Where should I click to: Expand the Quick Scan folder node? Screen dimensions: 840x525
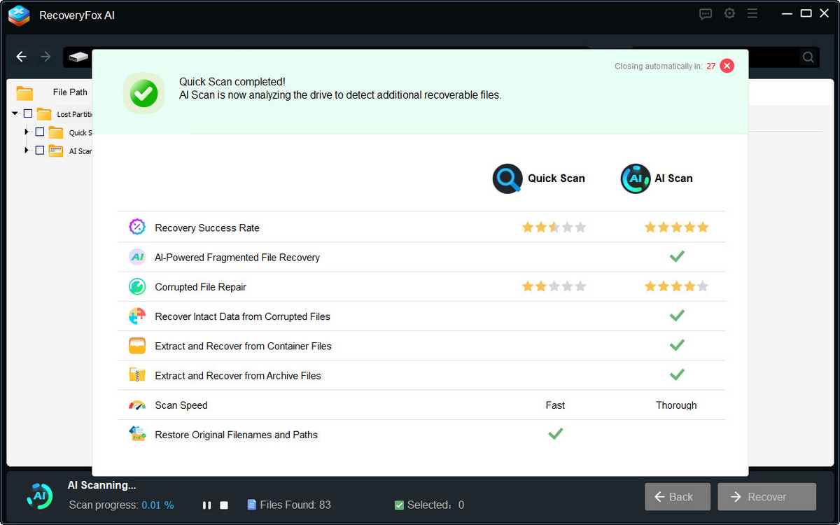click(27, 132)
